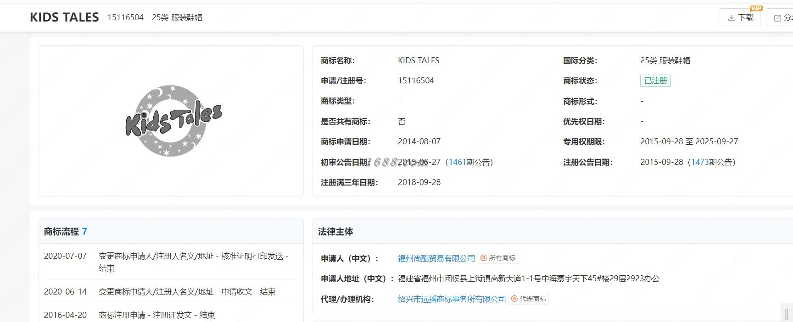Click the share icon at top right
The width and height of the screenshot is (793, 322).
[777, 18]
